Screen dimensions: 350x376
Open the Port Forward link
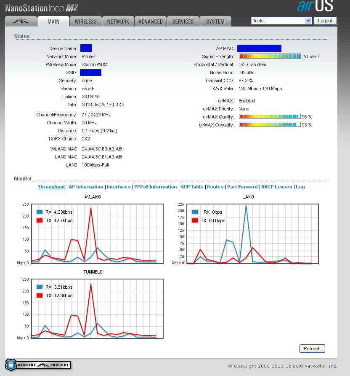coord(242,187)
